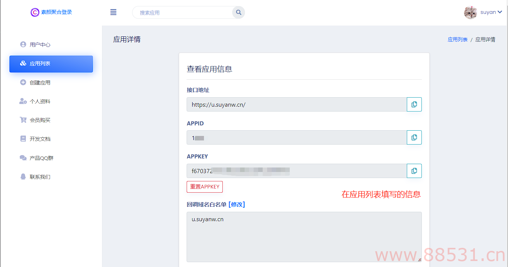
Task: Click the 应用列表 cubes icon
Action: 23,63
